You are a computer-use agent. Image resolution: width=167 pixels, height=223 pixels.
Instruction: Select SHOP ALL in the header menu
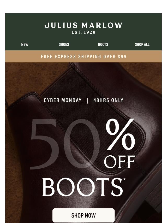142,44
